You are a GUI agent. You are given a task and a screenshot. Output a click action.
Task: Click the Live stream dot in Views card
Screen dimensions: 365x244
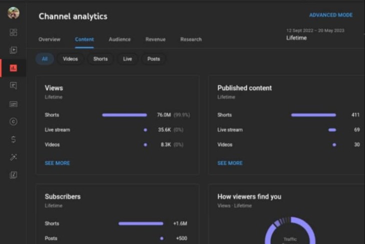click(x=145, y=130)
